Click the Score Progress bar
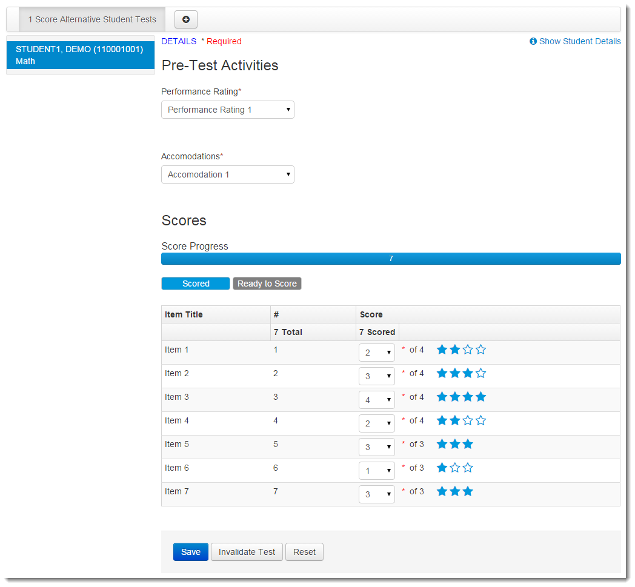 click(x=391, y=258)
